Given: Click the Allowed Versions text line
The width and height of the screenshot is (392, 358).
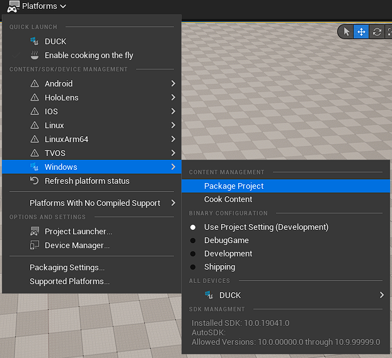Looking at the screenshot, I should (285, 342).
